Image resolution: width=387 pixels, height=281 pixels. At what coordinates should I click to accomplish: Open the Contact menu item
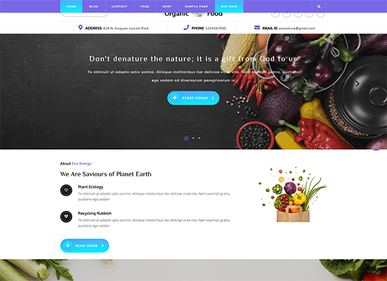(x=119, y=6)
